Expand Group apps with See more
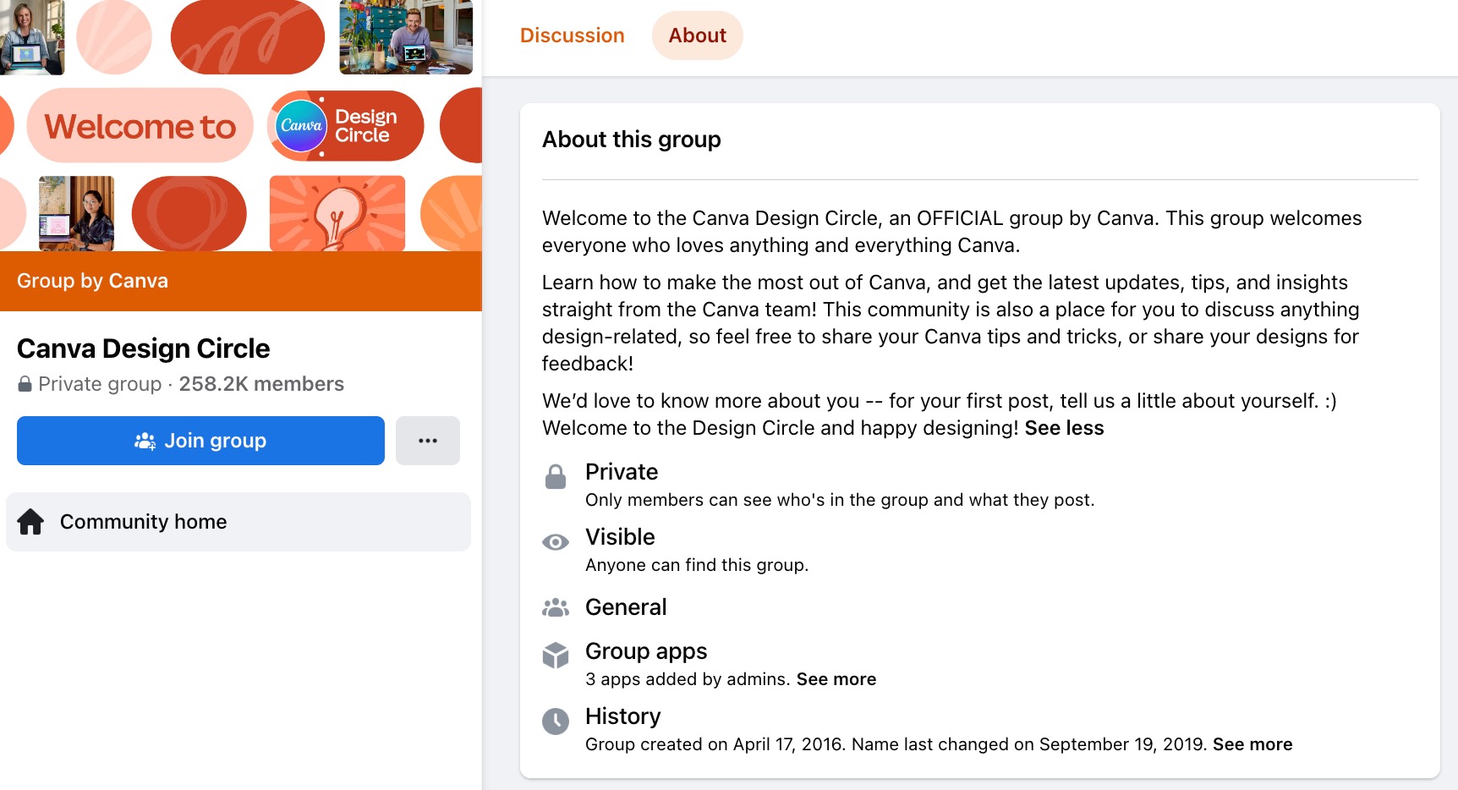The image size is (1458, 790). point(836,679)
